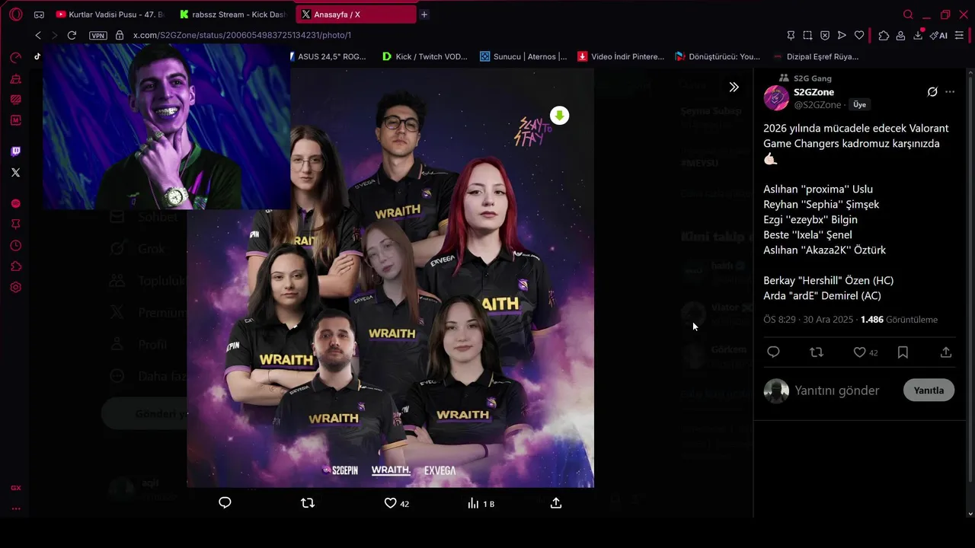Viewport: 975px width, 548px height.
Task: Open the GX Control speedometer sidebar icon
Action: click(x=16, y=58)
